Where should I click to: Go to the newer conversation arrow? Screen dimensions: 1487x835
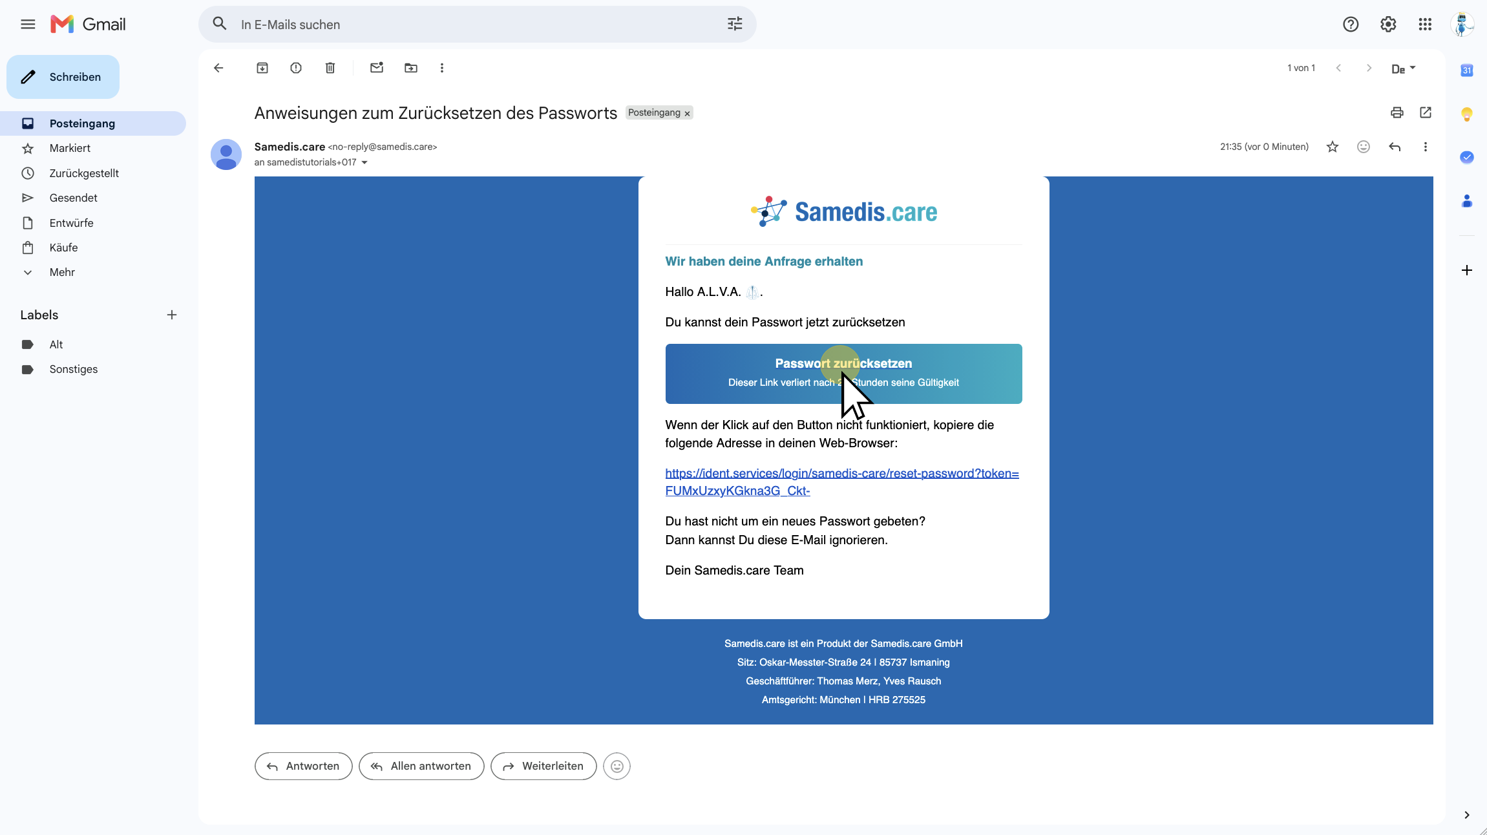tap(1338, 68)
